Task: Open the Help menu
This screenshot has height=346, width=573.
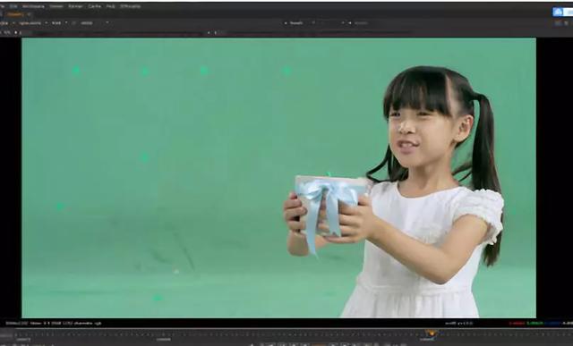Action: (x=110, y=6)
